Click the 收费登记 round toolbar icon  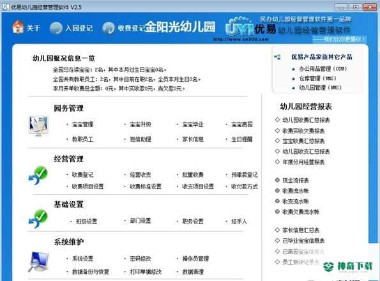point(109,28)
